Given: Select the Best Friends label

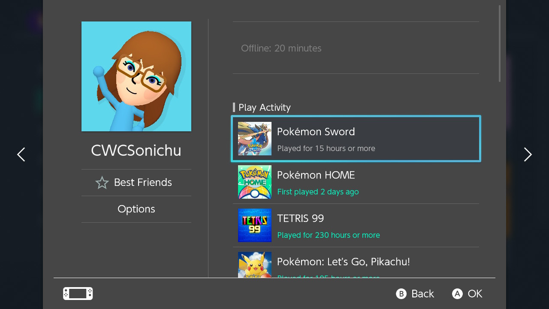Looking at the screenshot, I should (143, 182).
